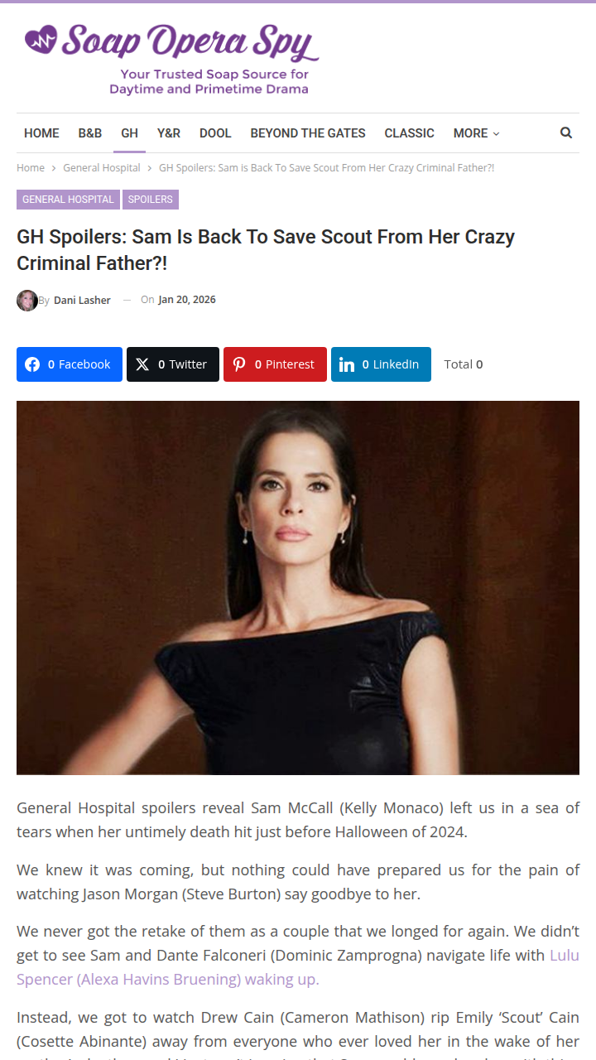Click the LinkedIn share icon
Screen dimensions: 596x1060
click(347, 364)
